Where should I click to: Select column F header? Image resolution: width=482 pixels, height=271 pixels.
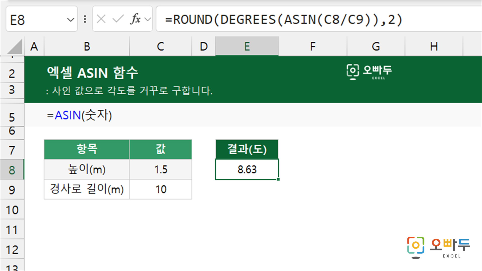click(313, 46)
